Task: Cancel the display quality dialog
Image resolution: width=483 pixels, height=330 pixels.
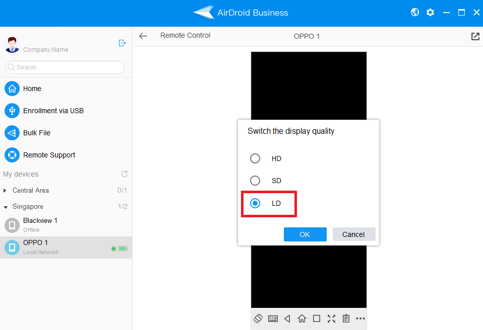Action: point(353,234)
